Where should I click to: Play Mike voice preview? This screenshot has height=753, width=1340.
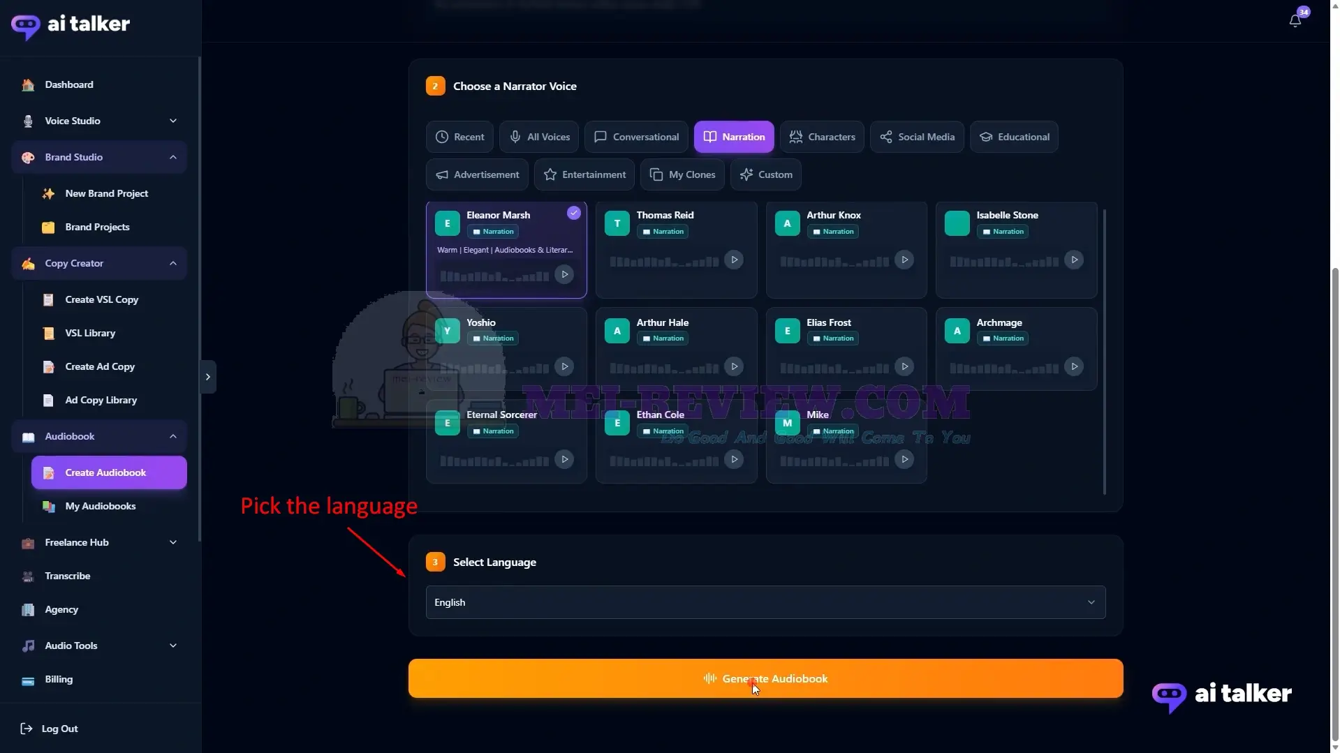[904, 459]
